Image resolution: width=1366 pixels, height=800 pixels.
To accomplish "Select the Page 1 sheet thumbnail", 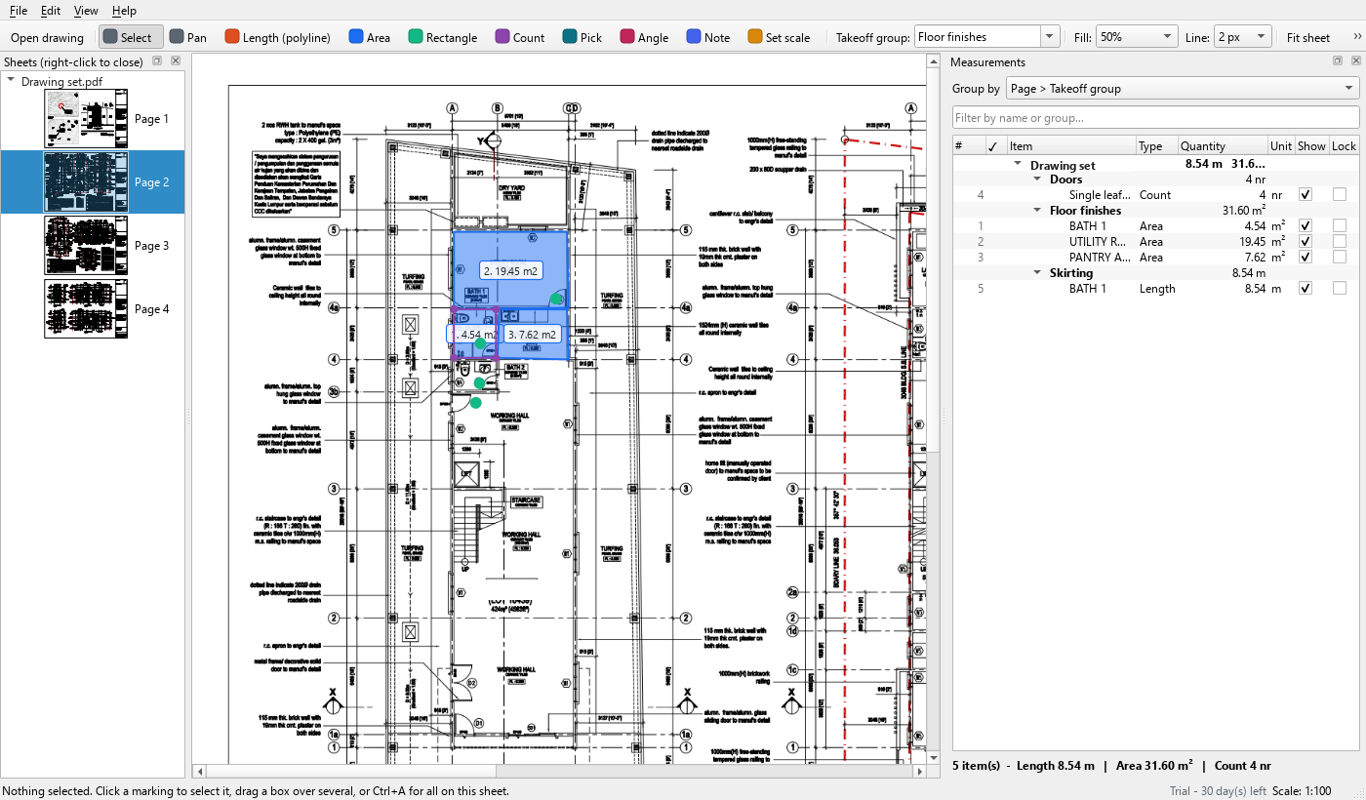I will click(86, 119).
